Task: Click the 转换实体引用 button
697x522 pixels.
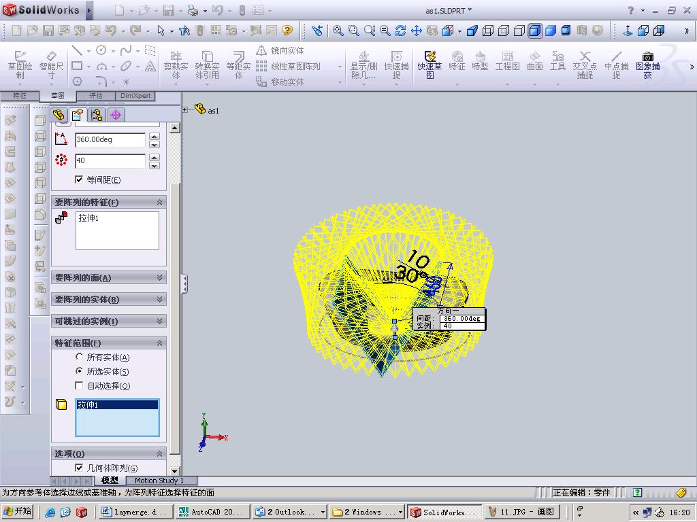Action: tap(207, 65)
